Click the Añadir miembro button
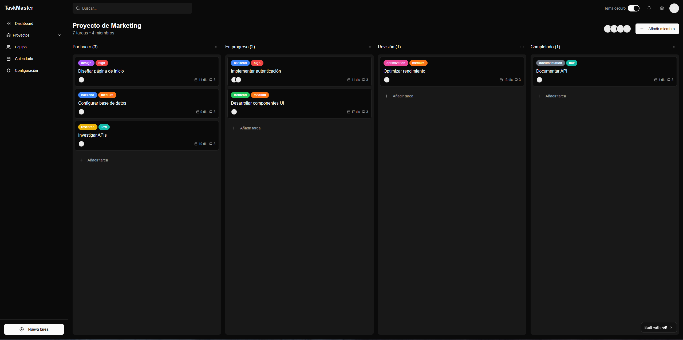Viewport: 683px width, 340px height. pyautogui.click(x=657, y=29)
